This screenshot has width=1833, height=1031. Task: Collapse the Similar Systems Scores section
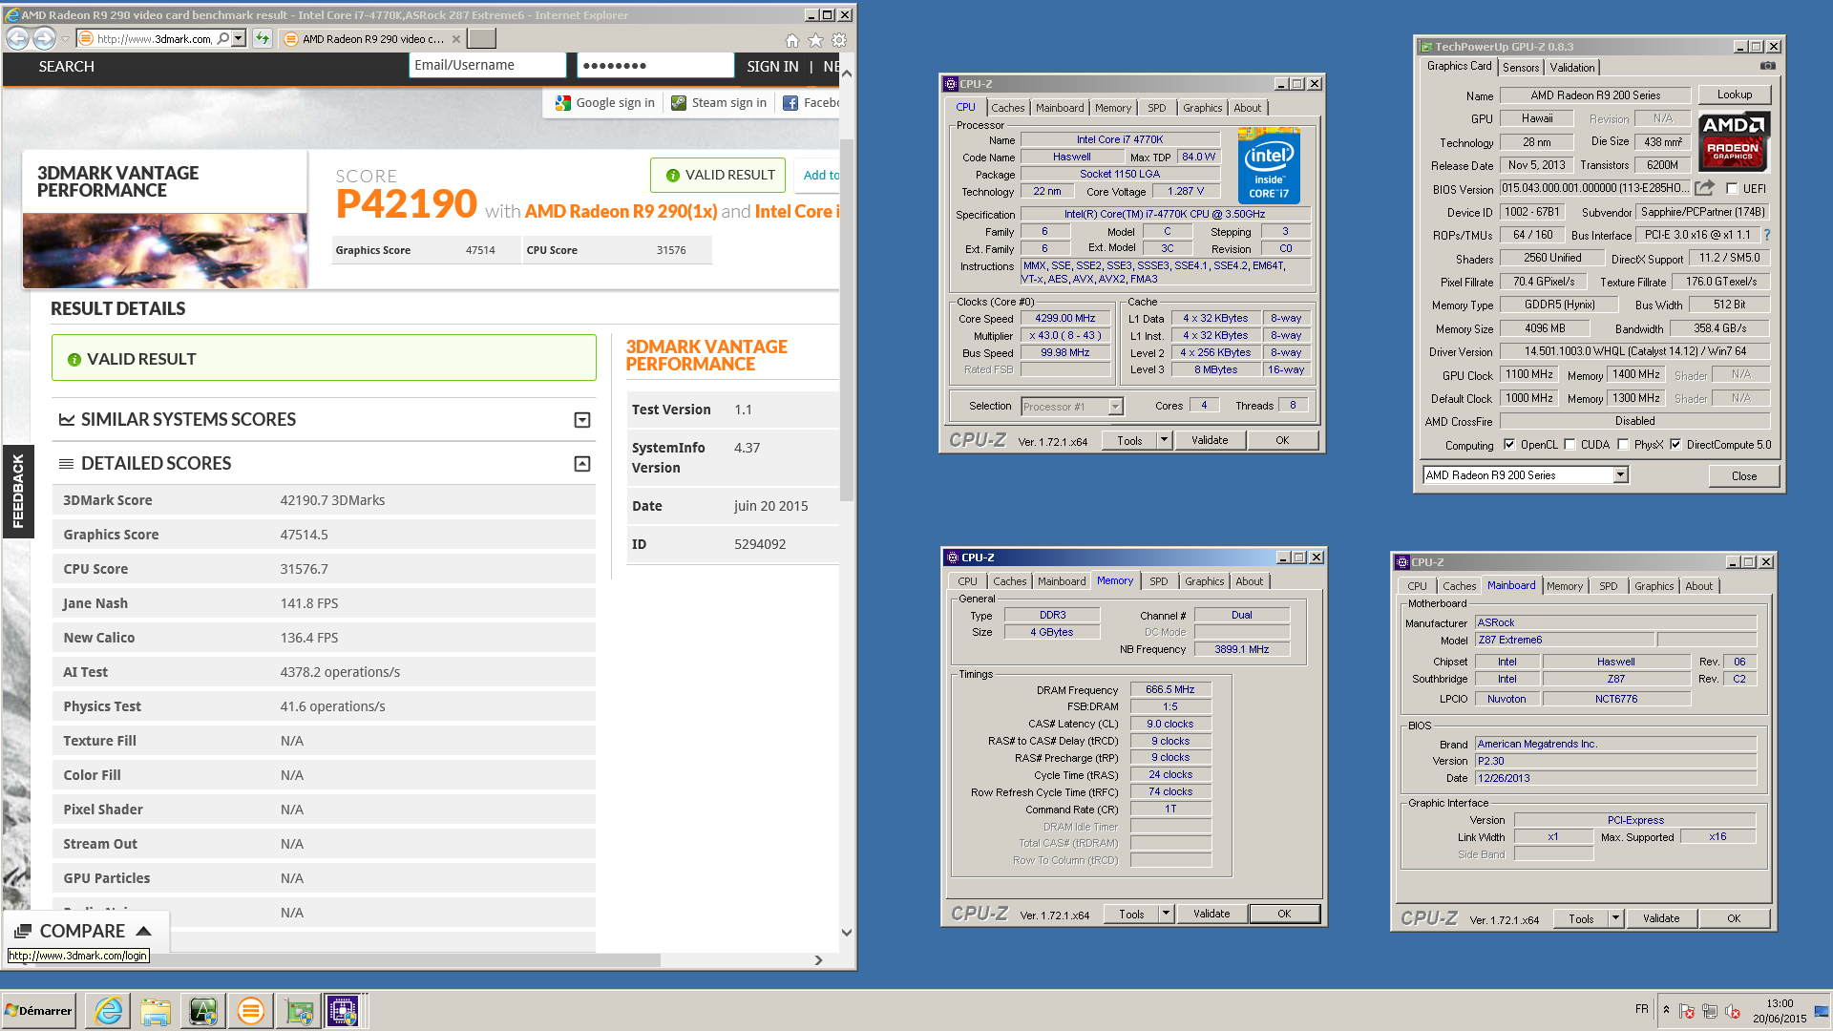pos(582,420)
